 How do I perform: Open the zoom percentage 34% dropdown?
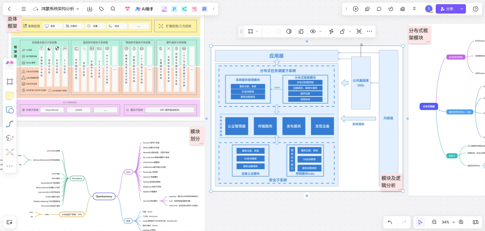(454, 222)
